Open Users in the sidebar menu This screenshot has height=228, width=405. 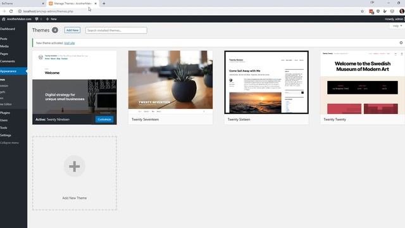(4, 120)
